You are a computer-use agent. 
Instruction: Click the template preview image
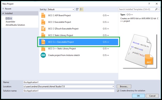pyautogui.click(x=140, y=51)
